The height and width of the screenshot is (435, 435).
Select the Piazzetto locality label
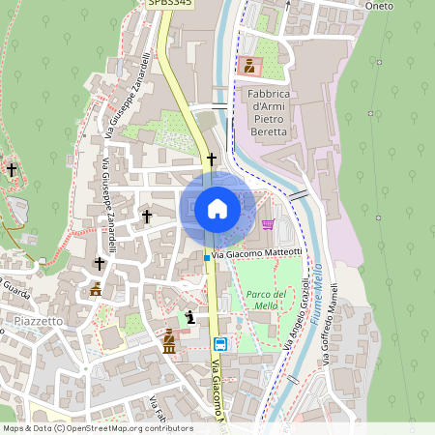[x=39, y=321]
